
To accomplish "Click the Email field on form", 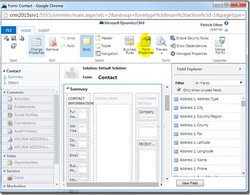I will tap(78, 155).
